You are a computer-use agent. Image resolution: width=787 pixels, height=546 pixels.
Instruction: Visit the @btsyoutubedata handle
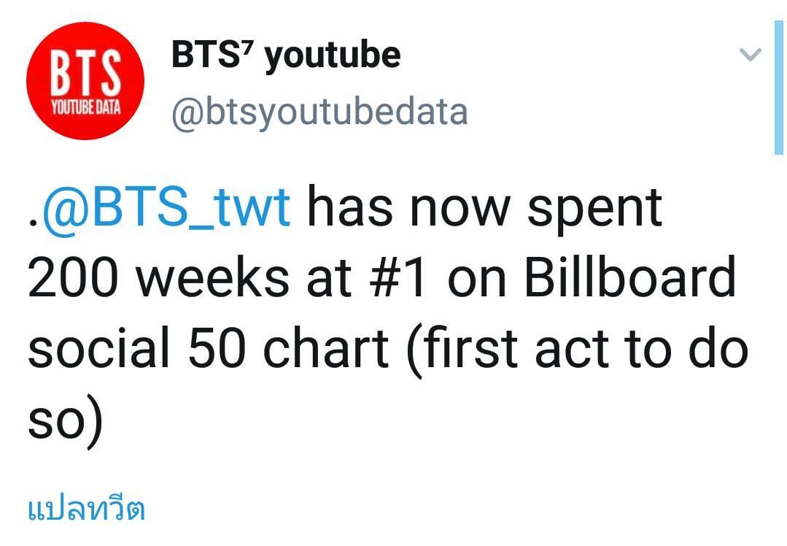tap(319, 112)
